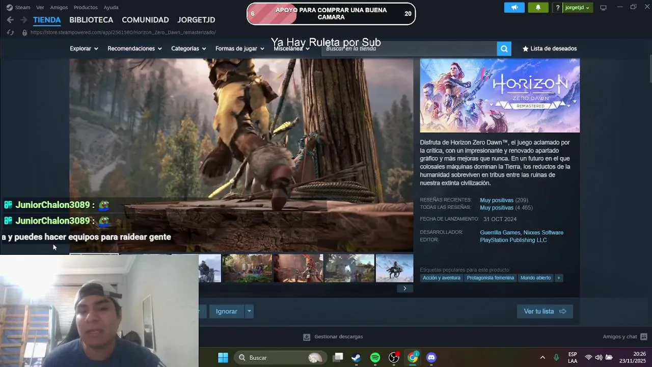Open Lista de deseados wishlist
This screenshot has height=367, width=652.
click(x=550, y=48)
